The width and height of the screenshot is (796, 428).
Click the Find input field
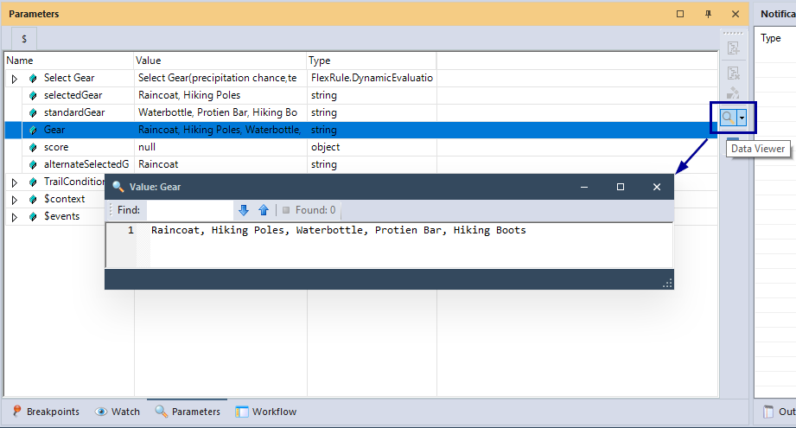[x=190, y=210]
